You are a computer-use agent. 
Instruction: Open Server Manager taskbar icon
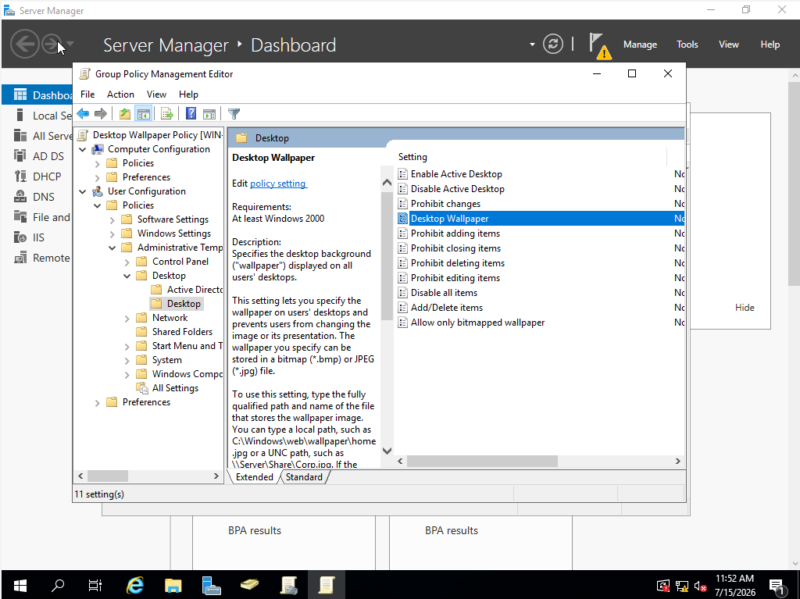pos(211,585)
